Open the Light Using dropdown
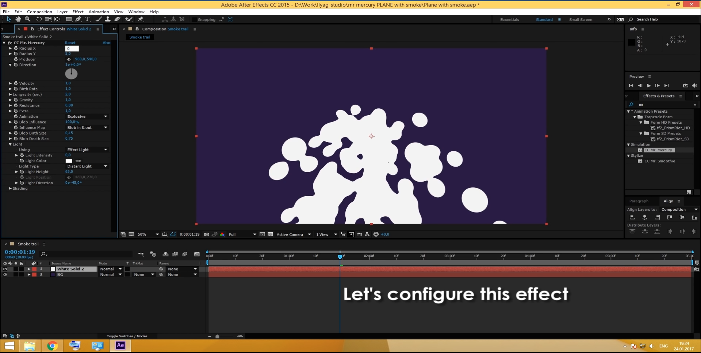The image size is (701, 353). [x=87, y=150]
